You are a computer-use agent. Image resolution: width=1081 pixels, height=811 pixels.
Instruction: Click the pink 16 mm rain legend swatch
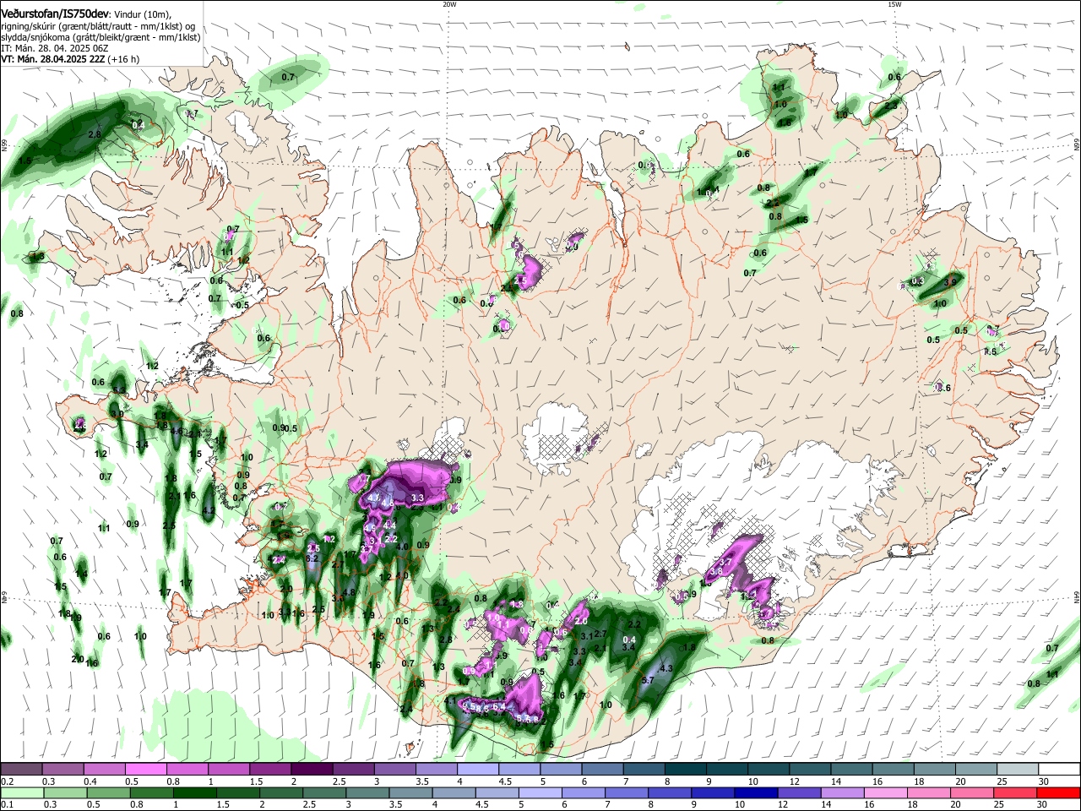(x=884, y=792)
